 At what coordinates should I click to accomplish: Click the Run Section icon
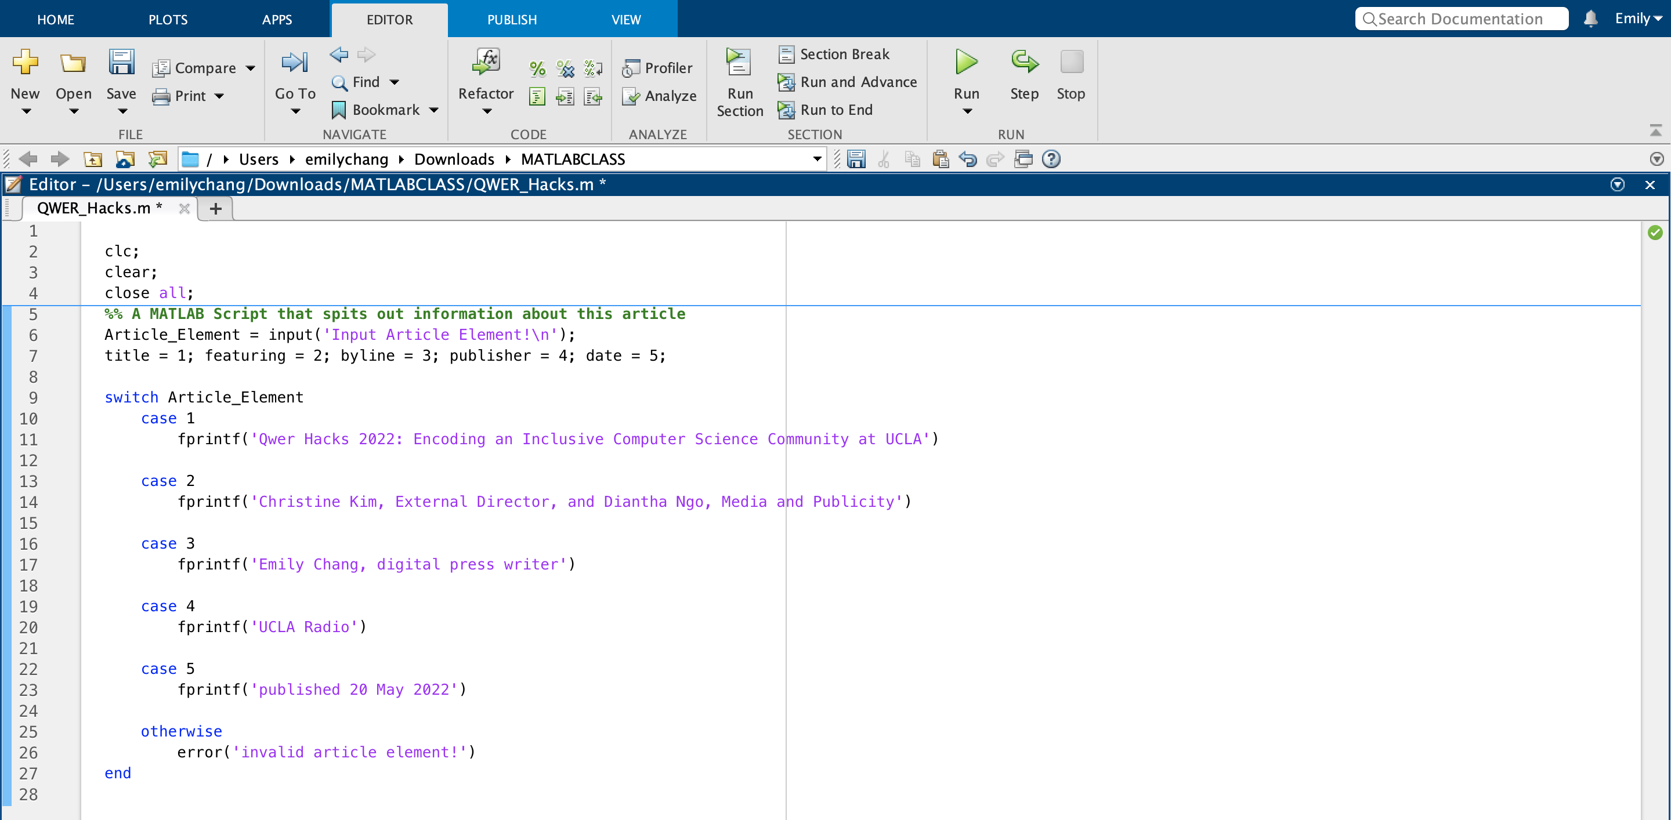(x=739, y=63)
